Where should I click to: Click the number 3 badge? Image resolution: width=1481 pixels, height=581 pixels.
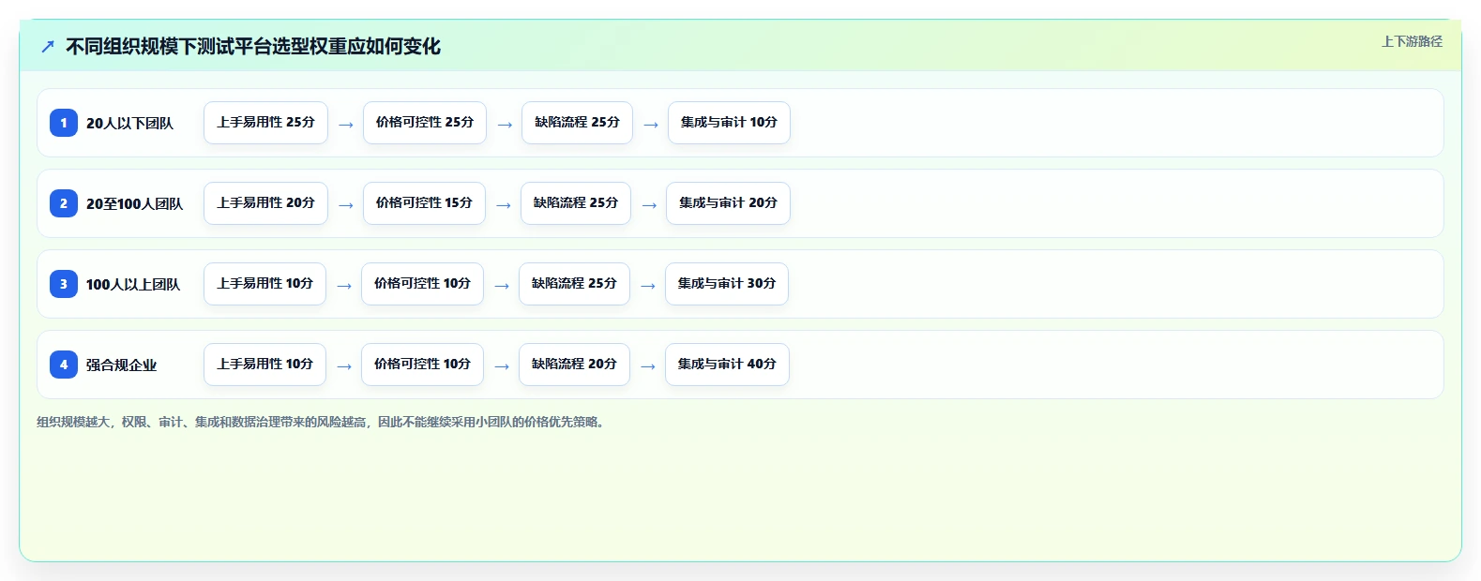64,284
